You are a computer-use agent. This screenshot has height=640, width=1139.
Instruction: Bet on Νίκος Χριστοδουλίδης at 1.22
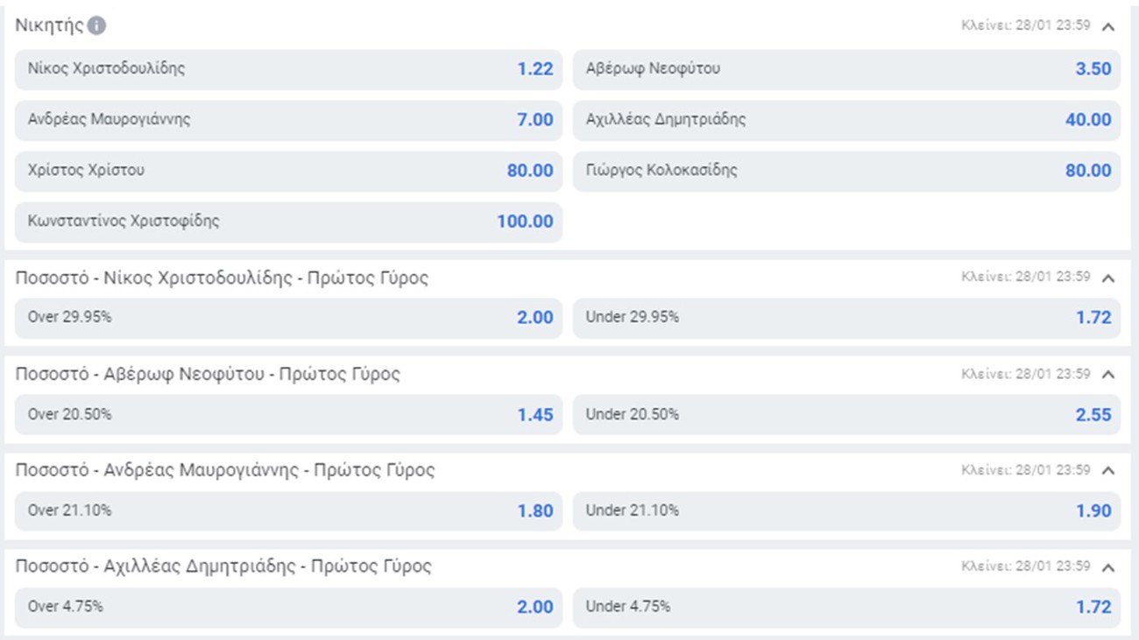tap(288, 69)
